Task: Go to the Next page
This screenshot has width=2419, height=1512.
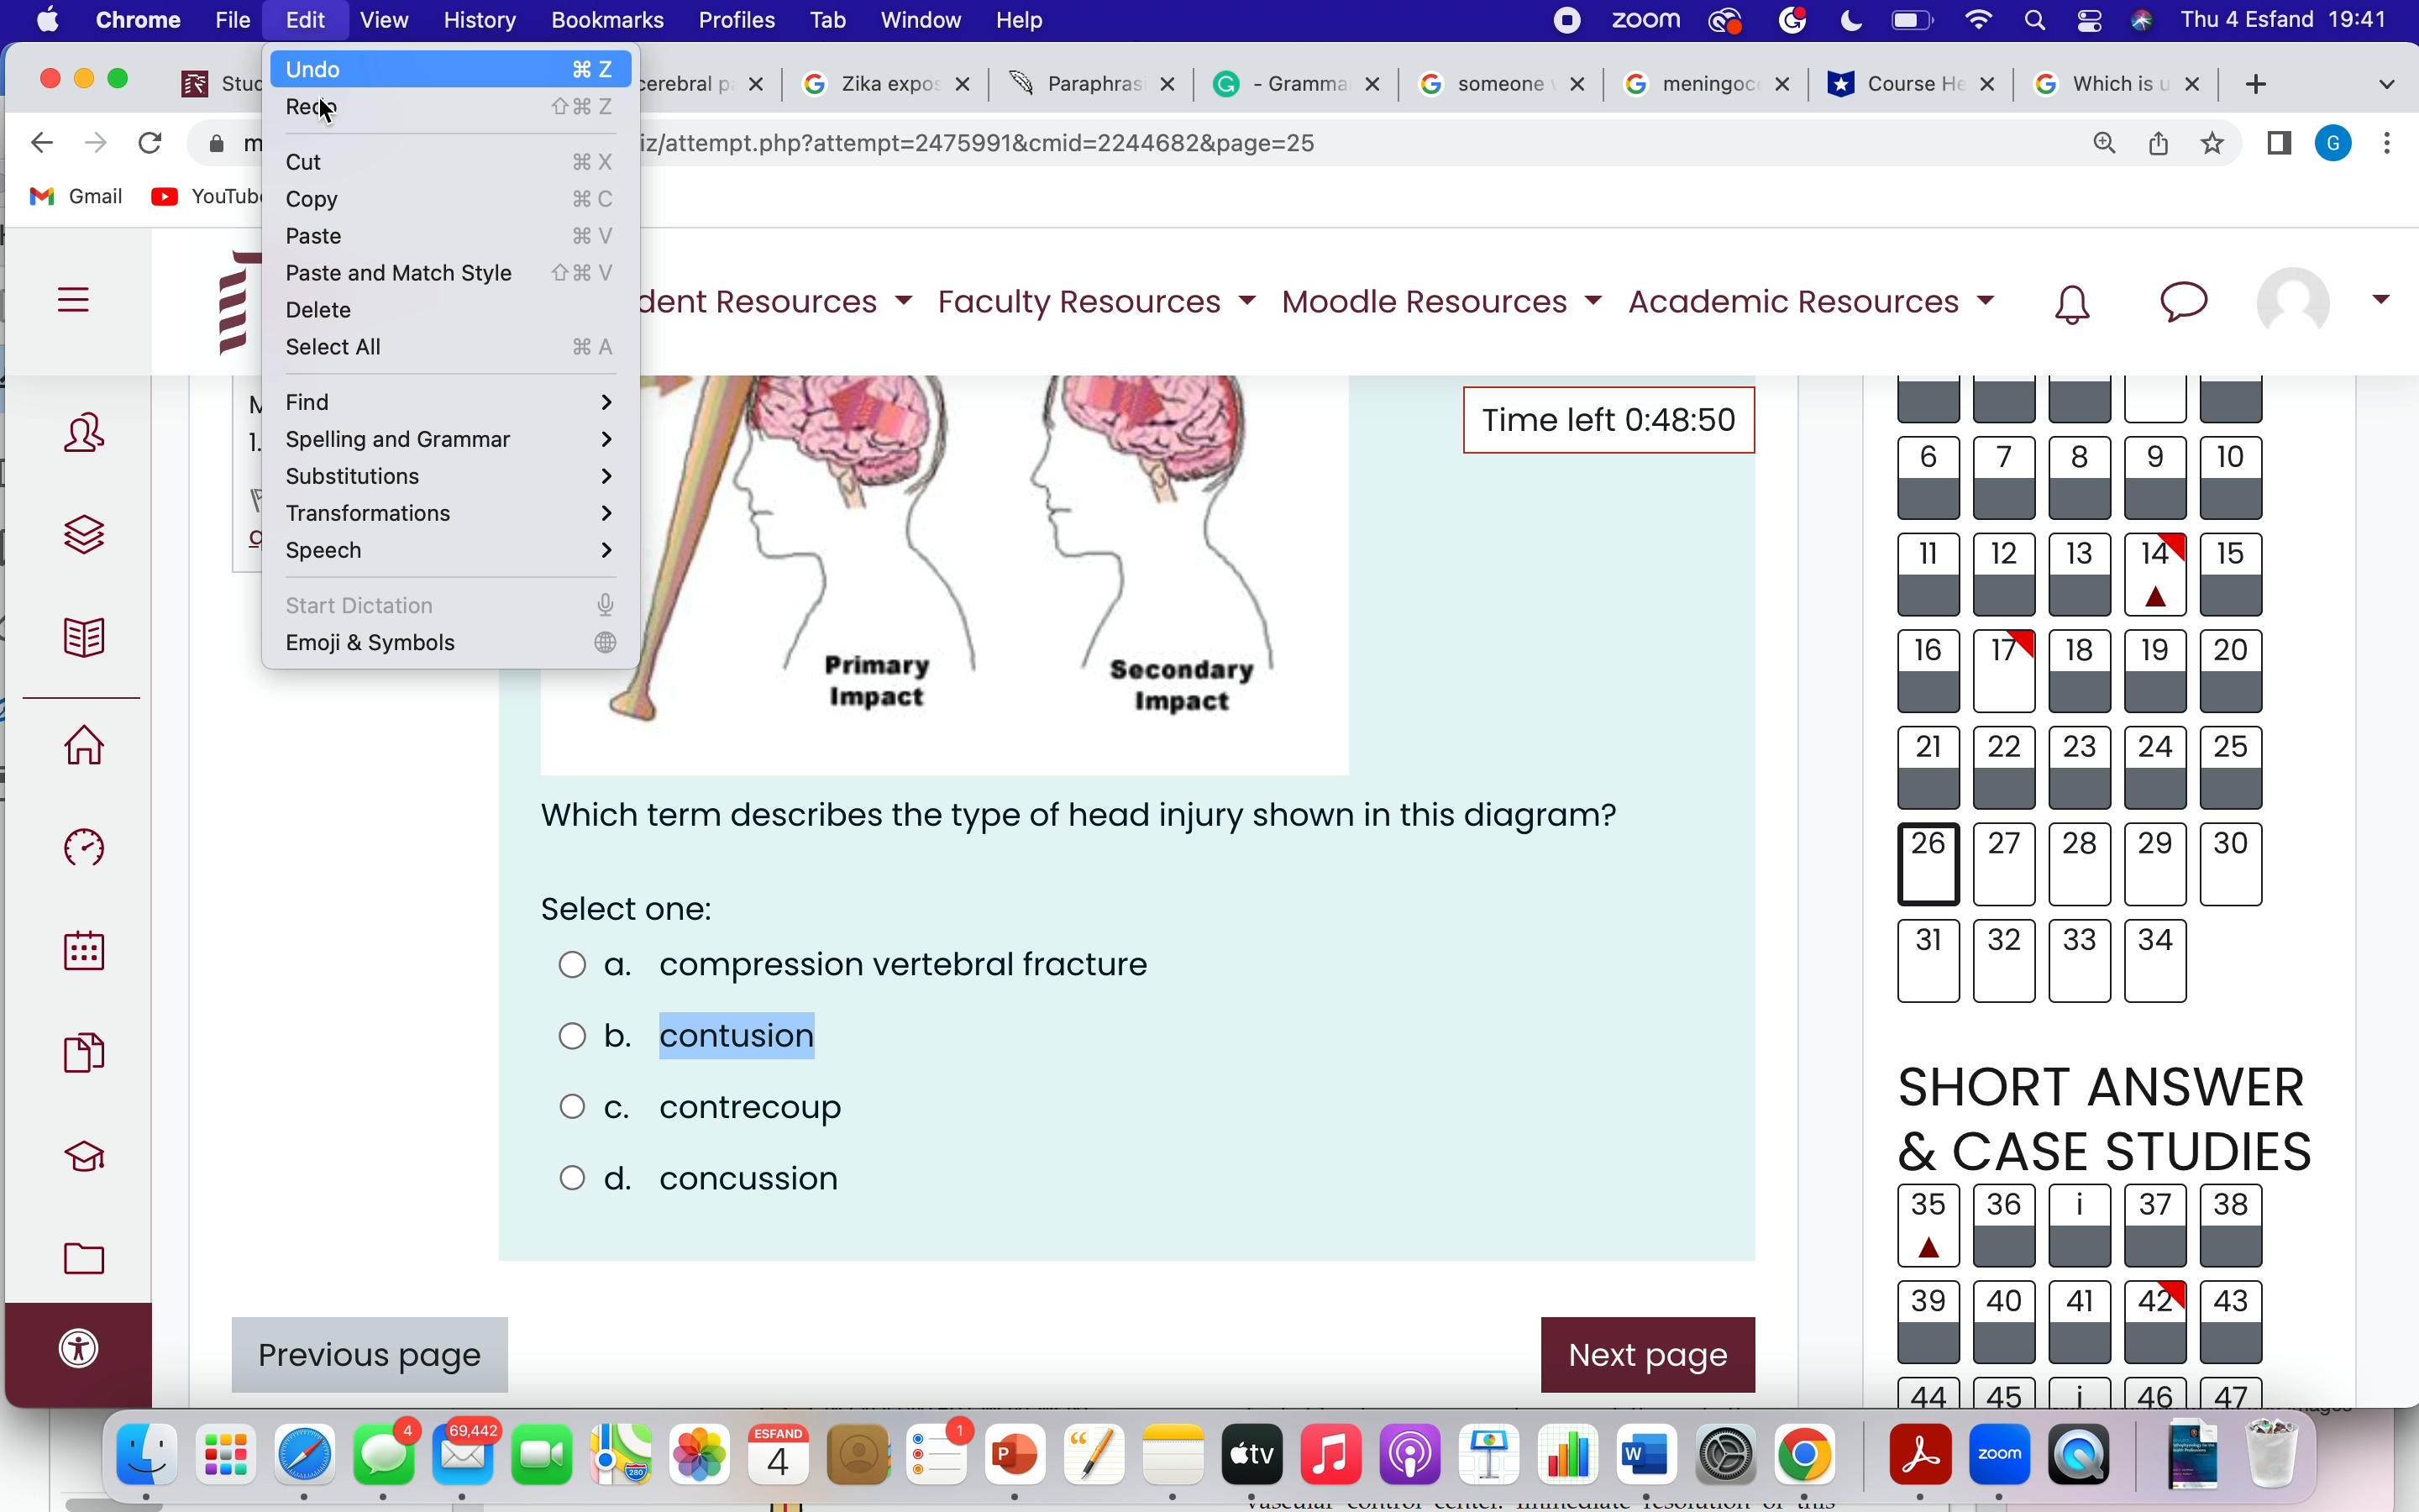Action: (1646, 1354)
